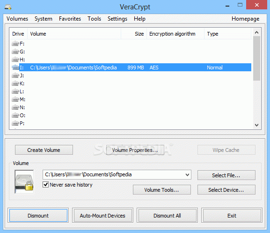Click the drive icon for O:
Image resolution: width=270 pixels, height=233 pixels.
click(15, 115)
